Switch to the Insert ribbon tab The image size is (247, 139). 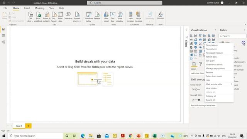point(27,8)
